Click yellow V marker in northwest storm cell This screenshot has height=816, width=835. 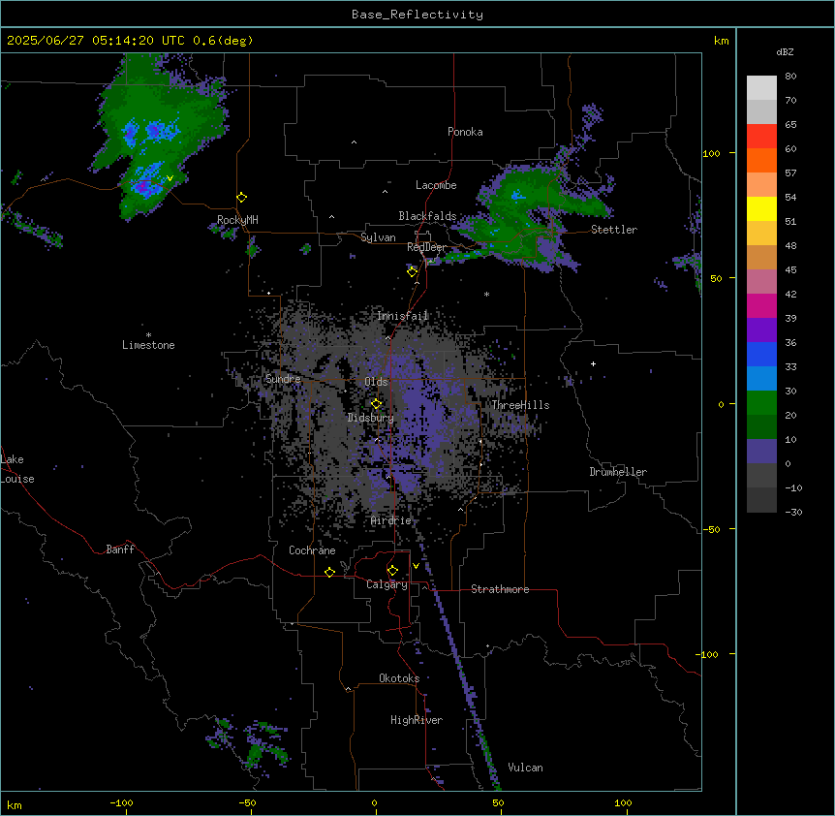click(170, 178)
